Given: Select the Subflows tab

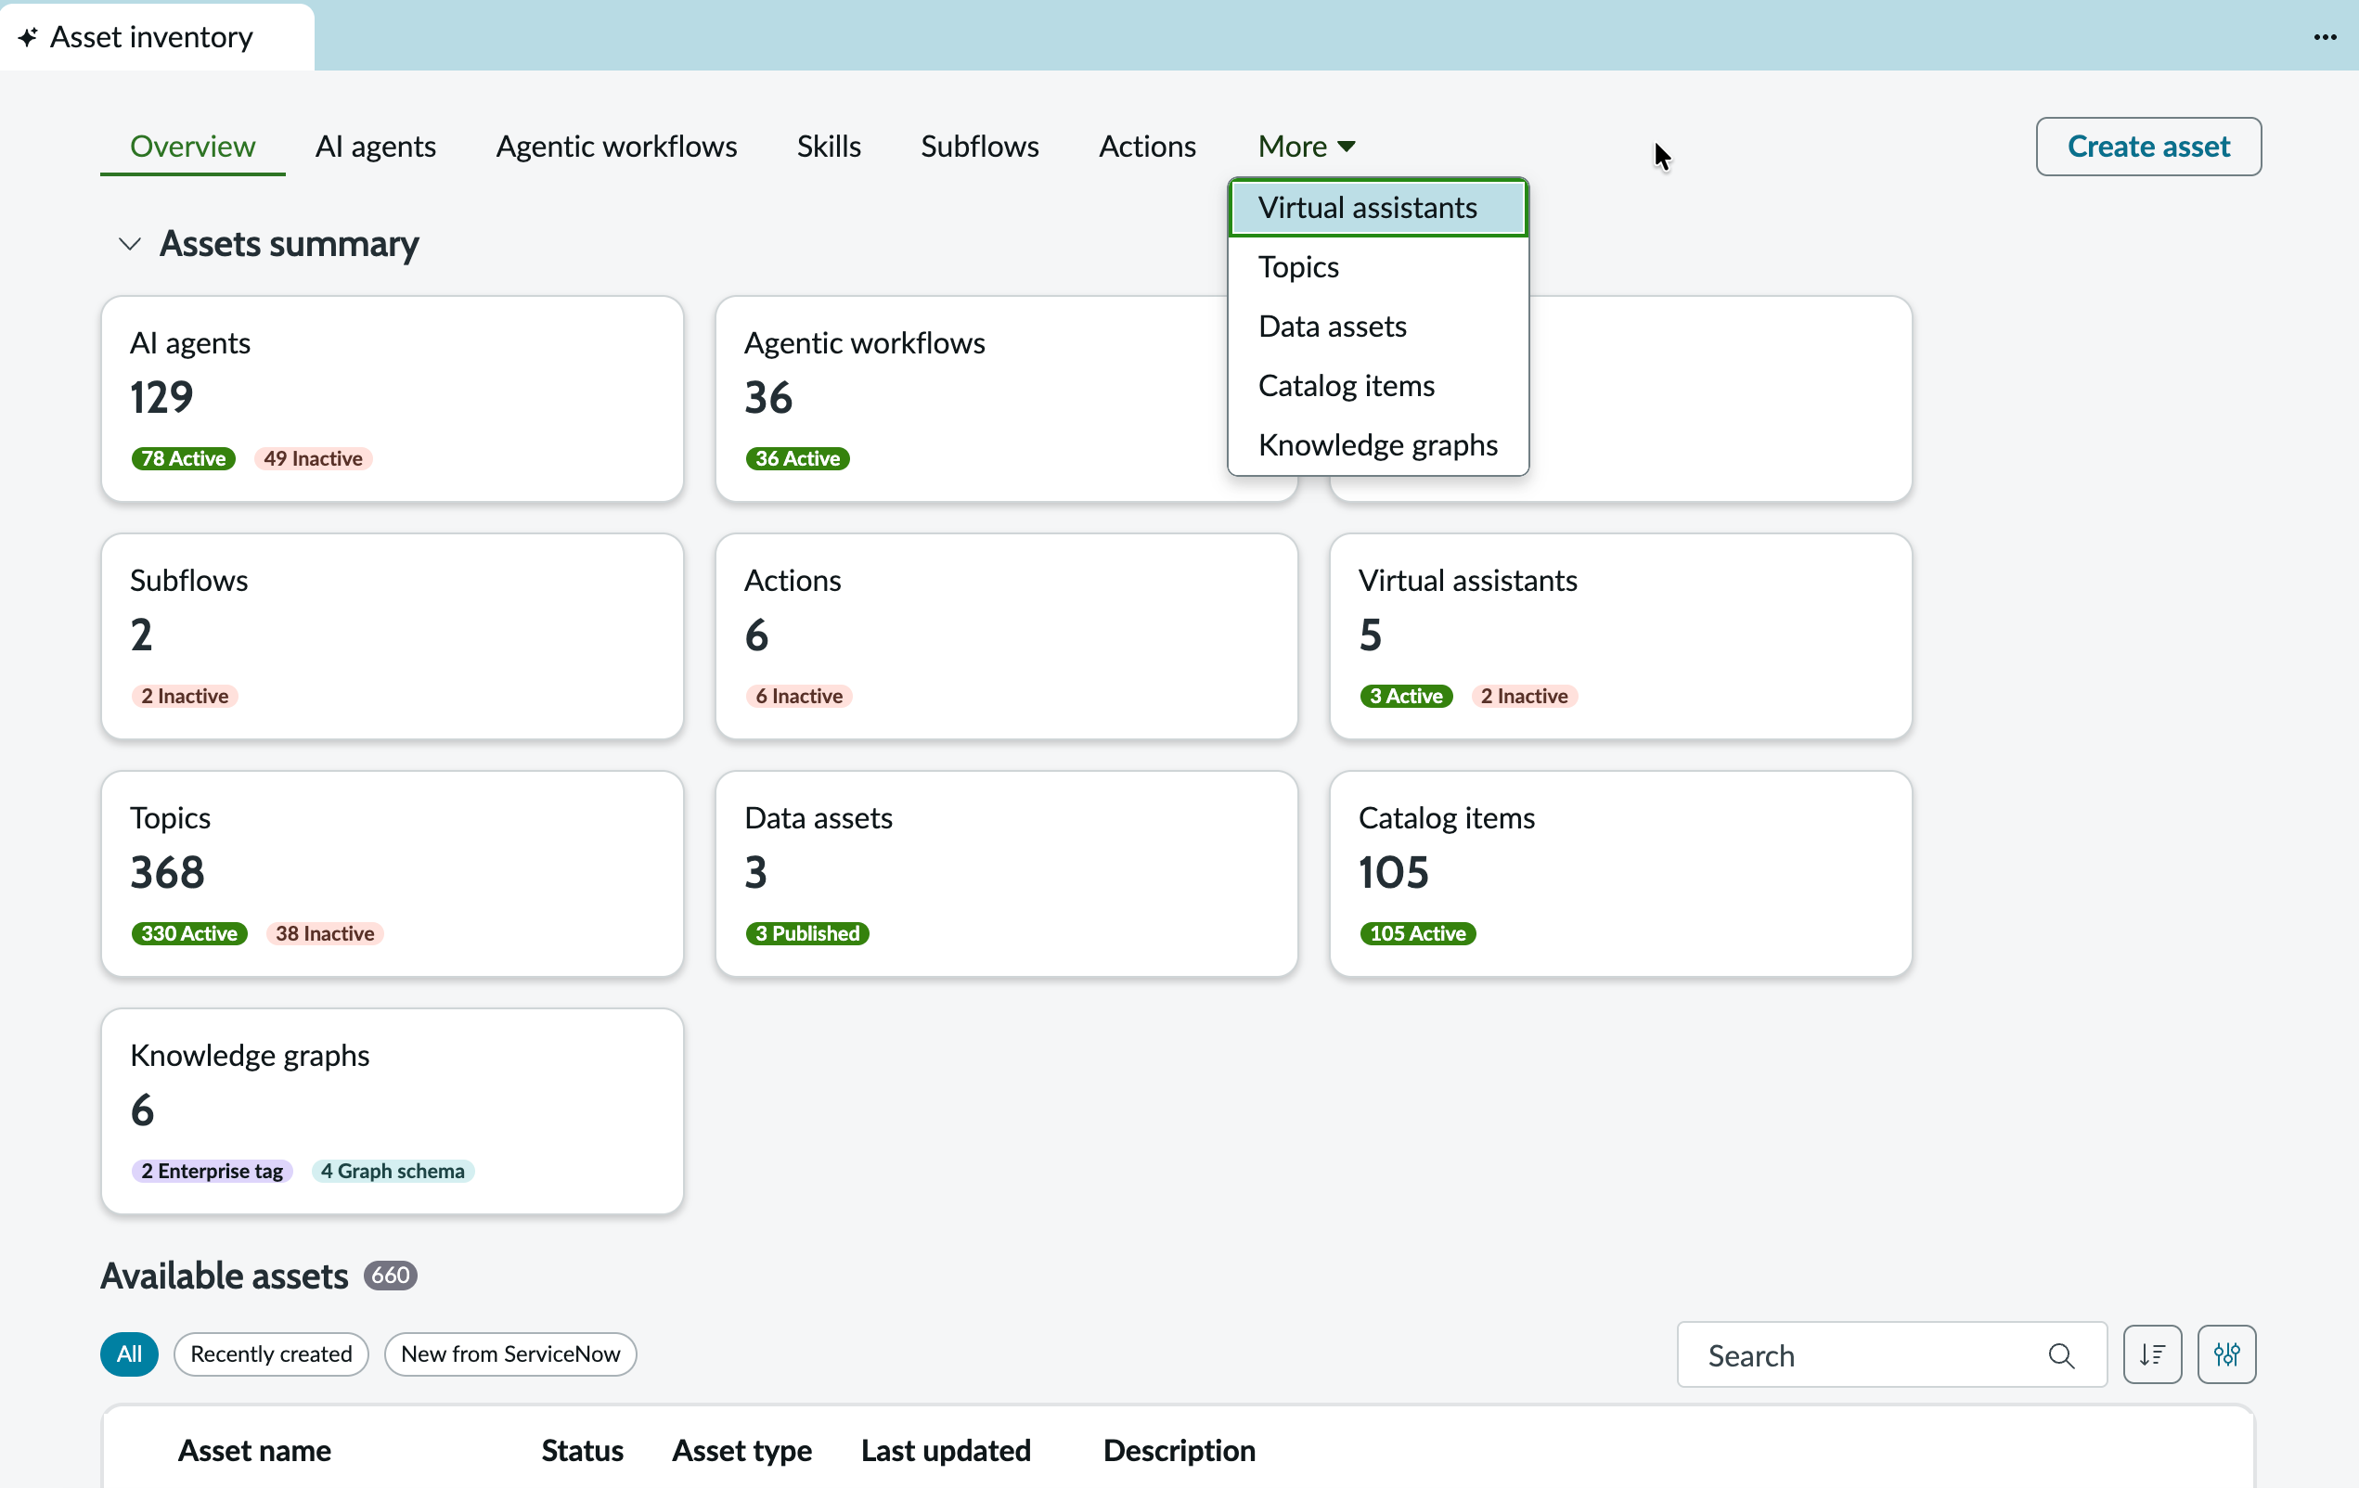Looking at the screenshot, I should [x=980, y=146].
